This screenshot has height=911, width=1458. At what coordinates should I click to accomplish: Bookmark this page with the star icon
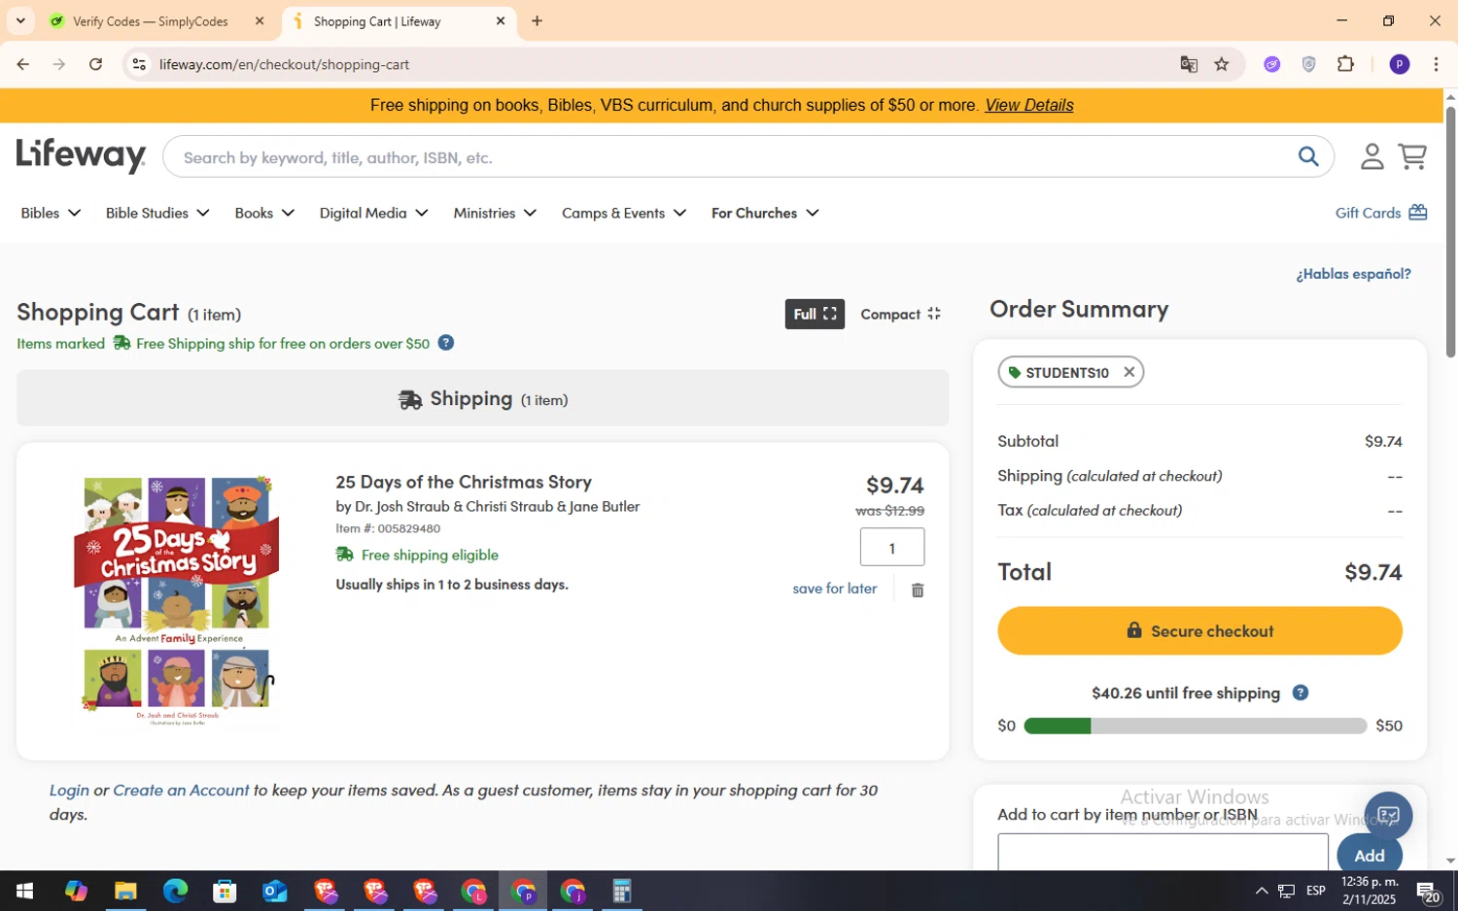(1222, 64)
